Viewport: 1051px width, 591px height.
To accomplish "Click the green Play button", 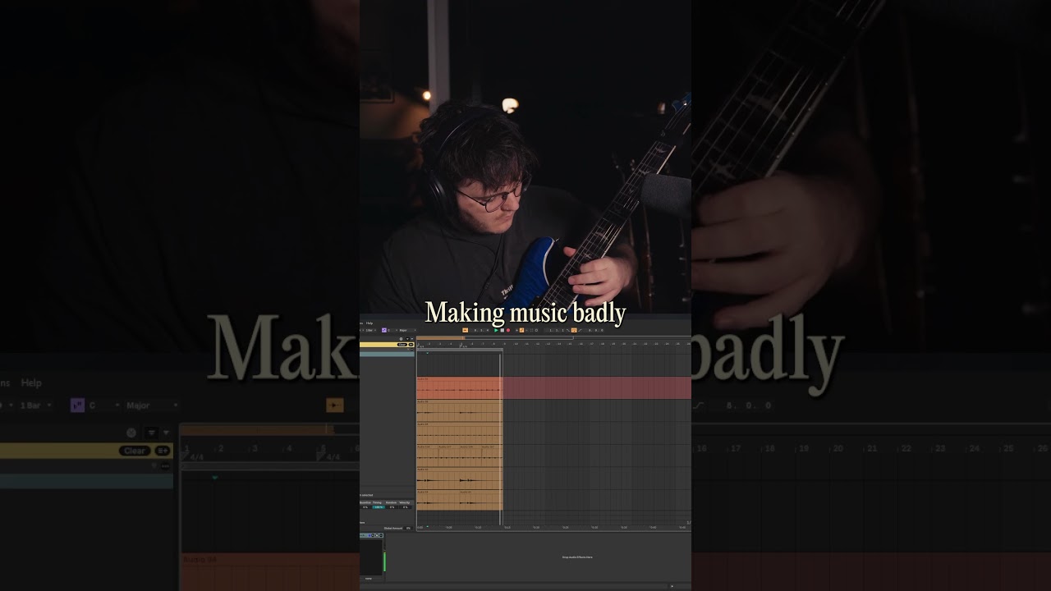I will coord(496,330).
